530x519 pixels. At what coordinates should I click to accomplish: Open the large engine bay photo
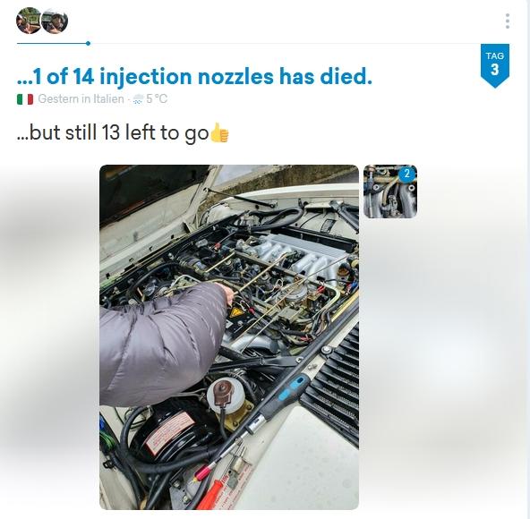(x=229, y=336)
